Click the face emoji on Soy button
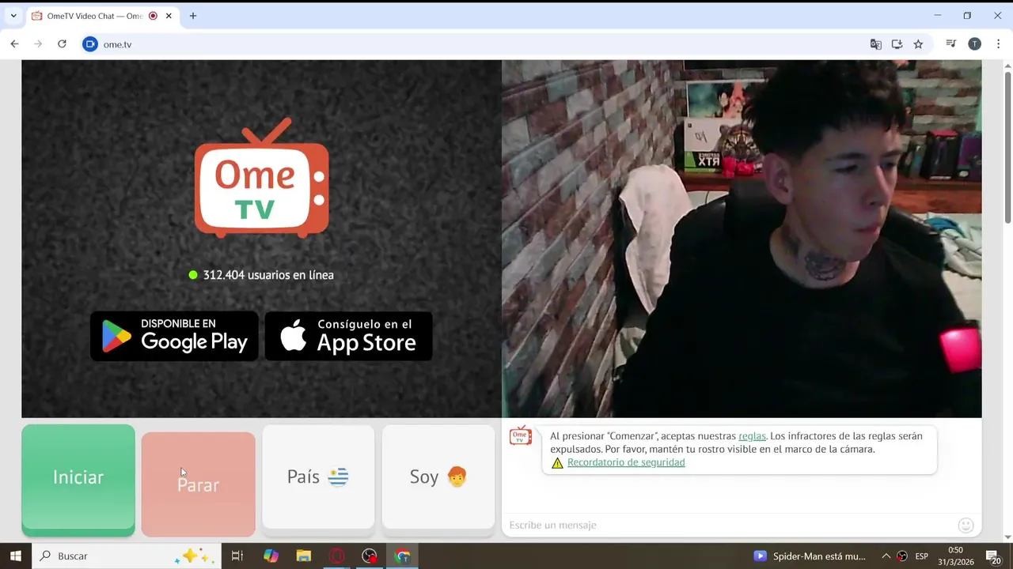This screenshot has width=1013, height=569. click(457, 477)
